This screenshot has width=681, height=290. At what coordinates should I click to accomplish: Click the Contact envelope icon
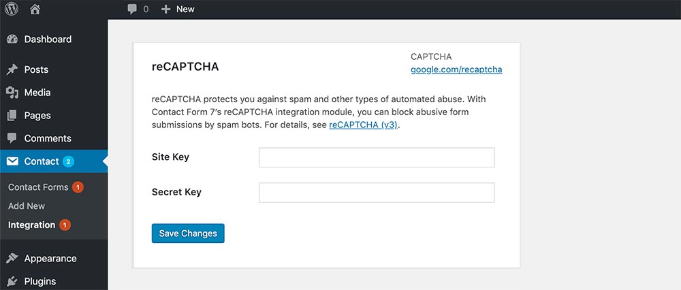[12, 161]
